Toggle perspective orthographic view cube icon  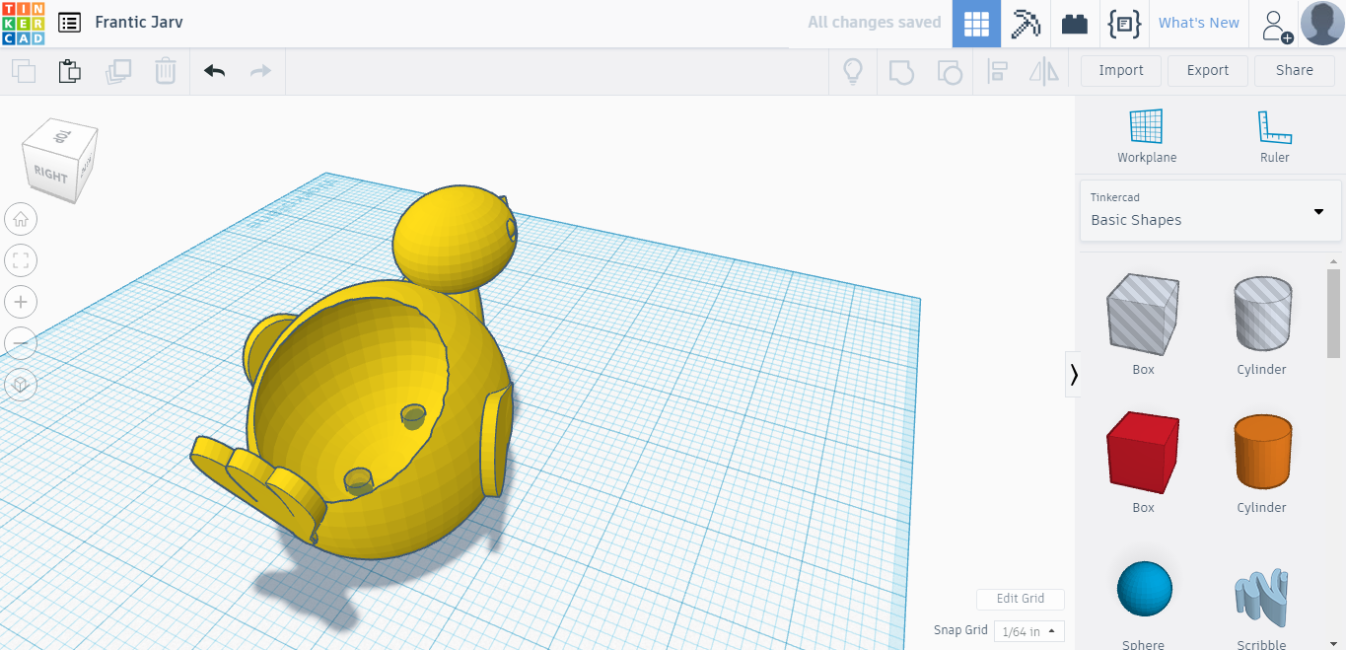point(21,385)
